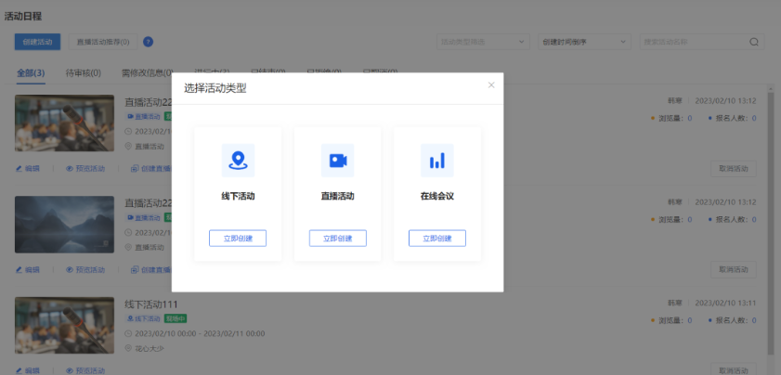
Task: Click 预览活动 on the second activity row
Action: coord(85,269)
